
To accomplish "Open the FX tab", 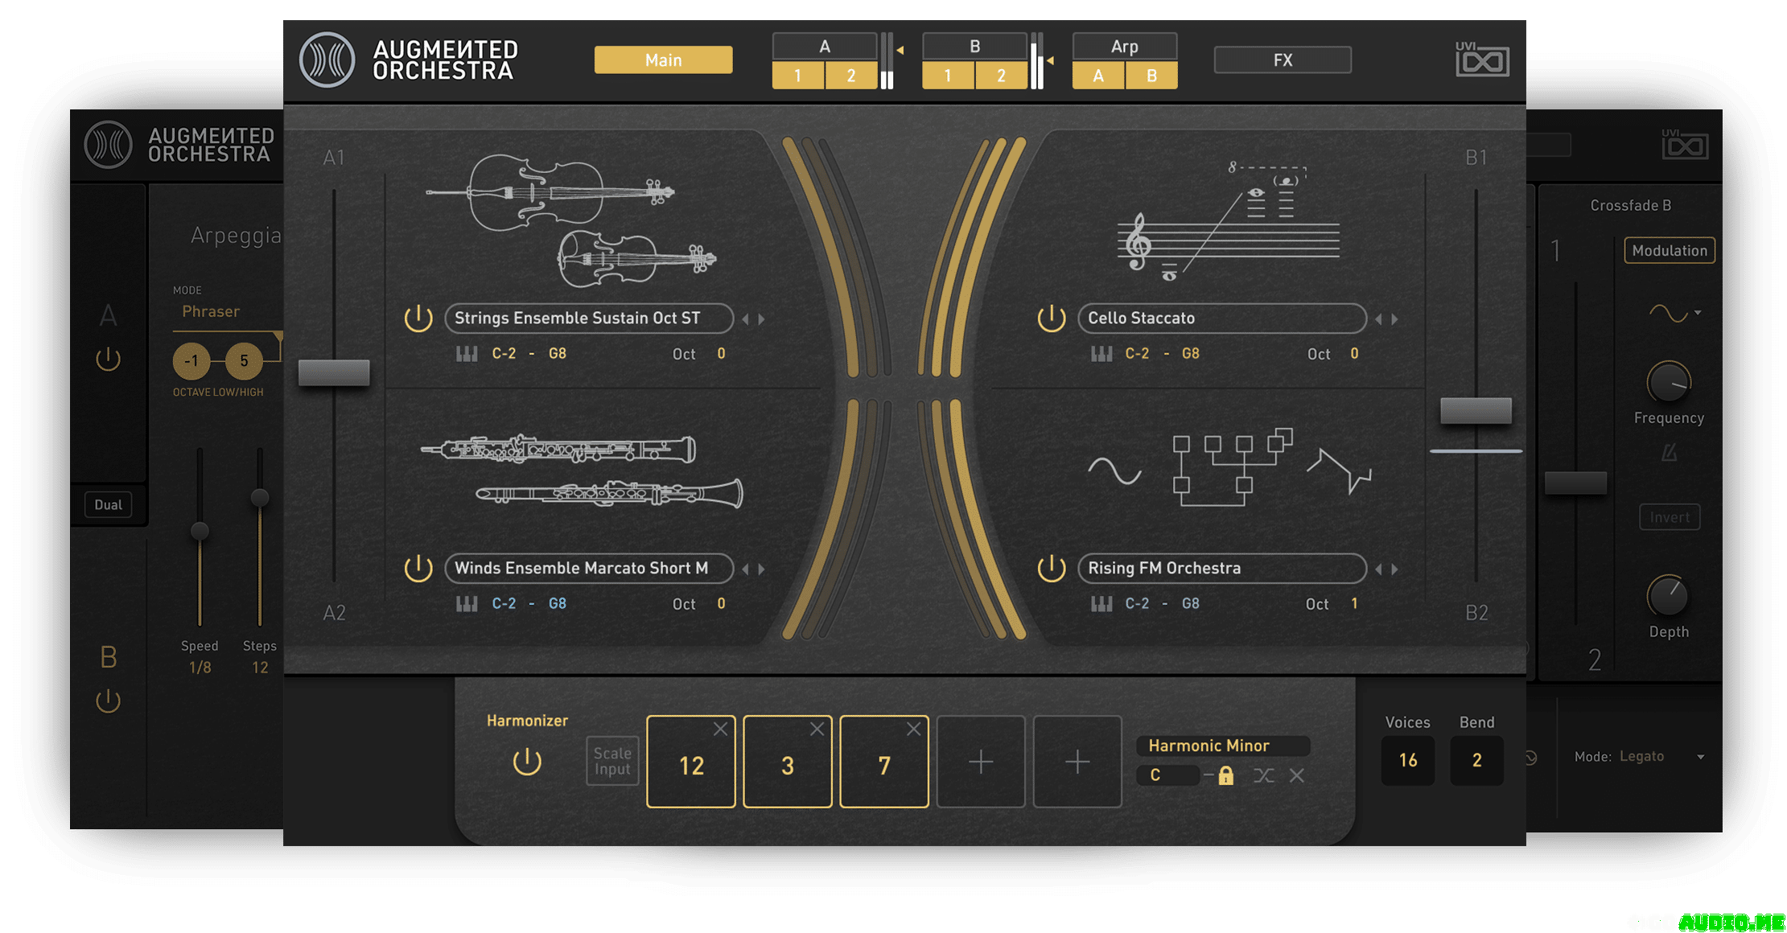I will point(1283,60).
